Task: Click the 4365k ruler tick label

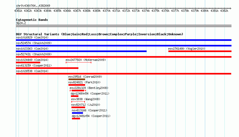Action: [x=57, y=11]
